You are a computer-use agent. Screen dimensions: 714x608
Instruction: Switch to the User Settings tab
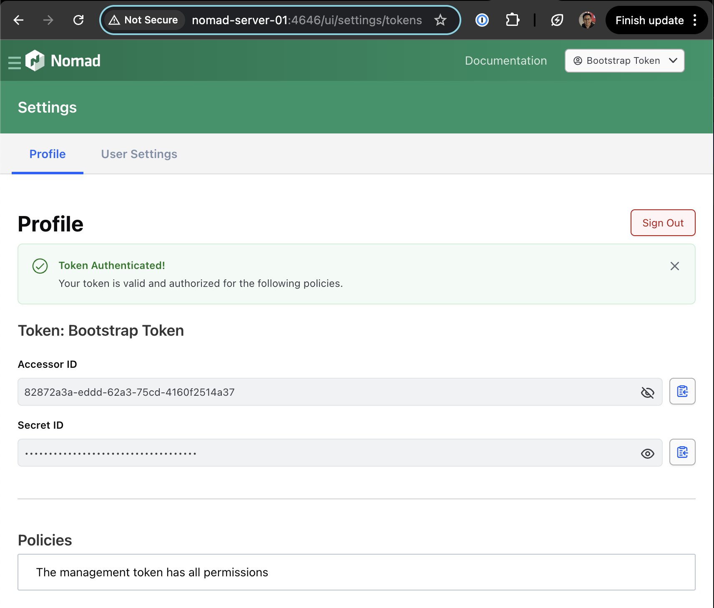[139, 154]
